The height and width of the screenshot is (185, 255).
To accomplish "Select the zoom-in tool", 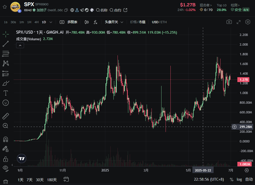I will 5,126.
